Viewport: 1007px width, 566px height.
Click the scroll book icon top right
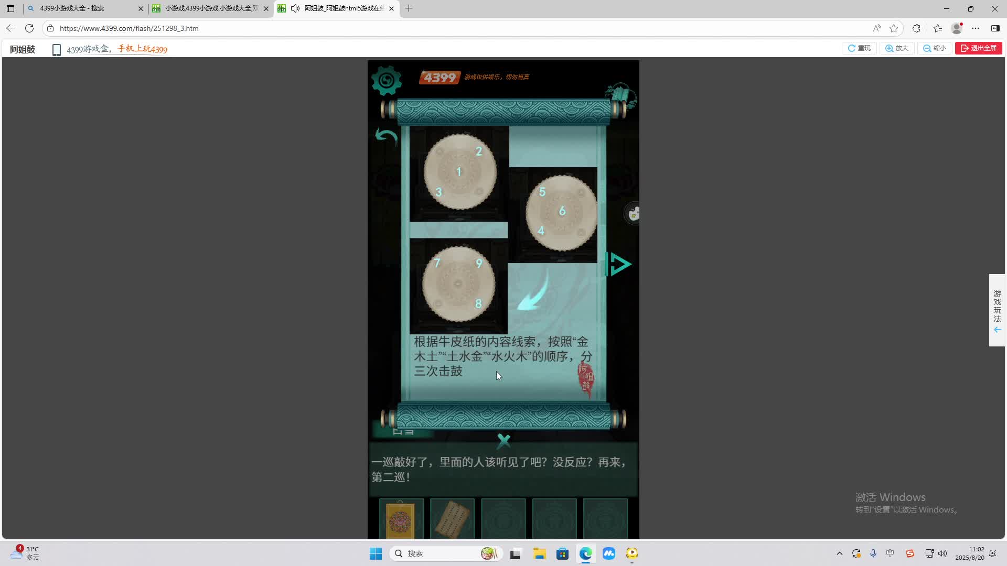621,95
